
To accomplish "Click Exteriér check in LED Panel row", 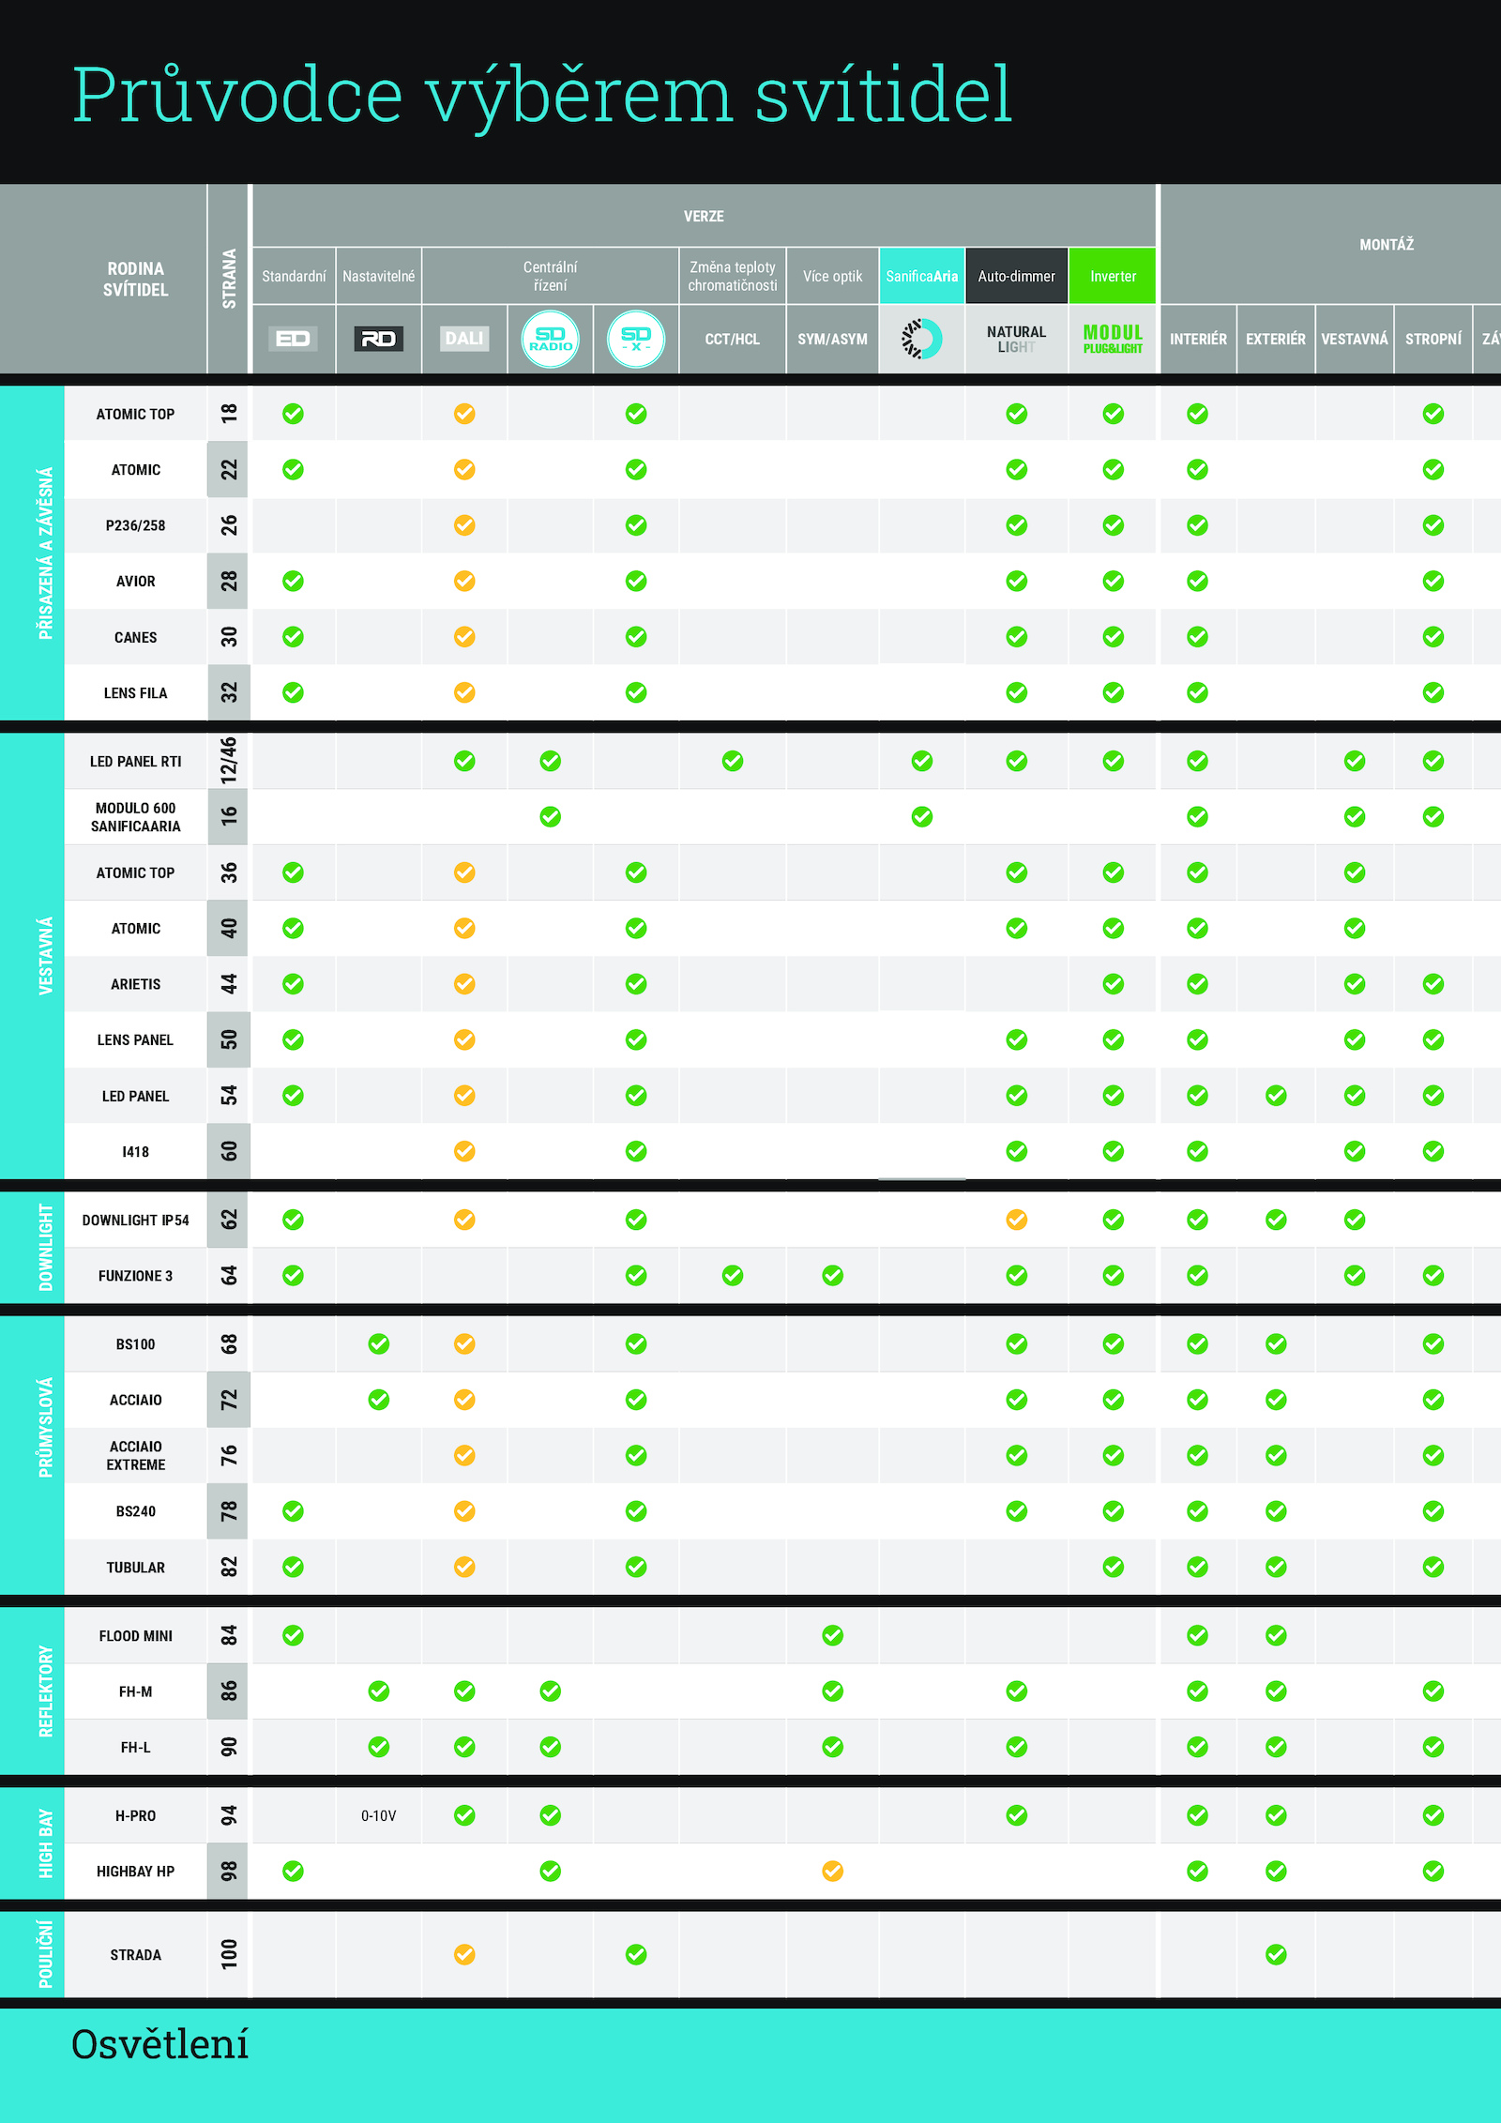I will 1276,1095.
